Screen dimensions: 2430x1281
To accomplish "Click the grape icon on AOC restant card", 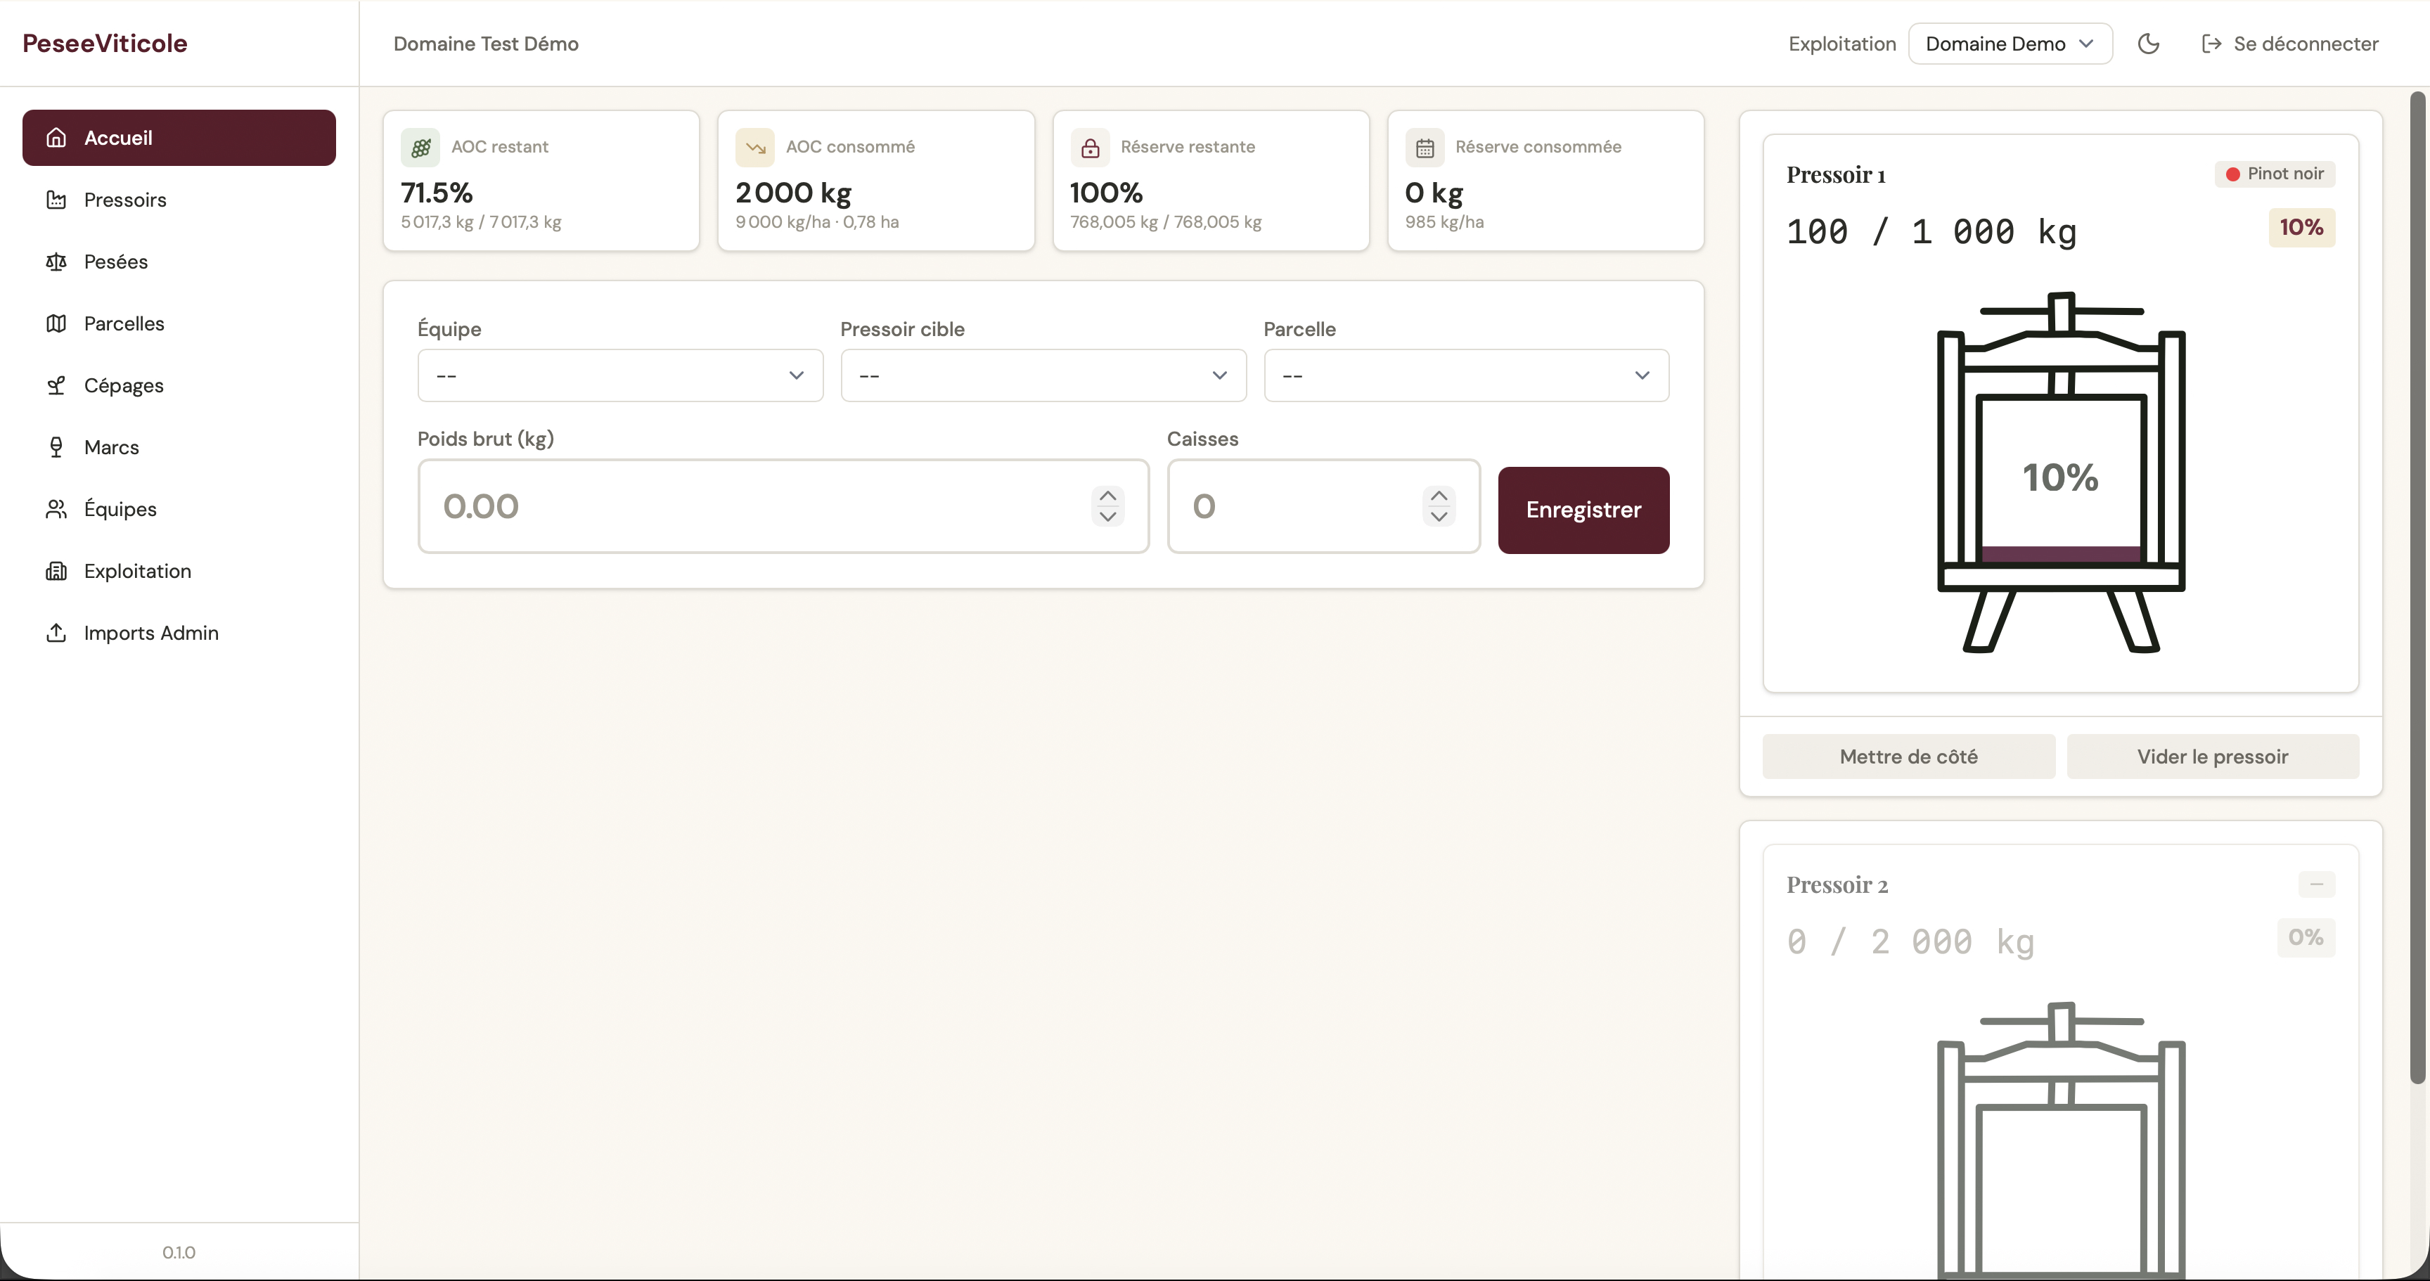I will point(420,147).
